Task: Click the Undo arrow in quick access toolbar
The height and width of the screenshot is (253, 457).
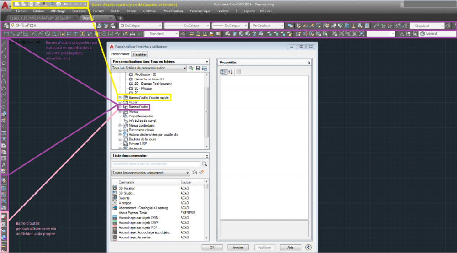Action: pyautogui.click(x=65, y=5)
